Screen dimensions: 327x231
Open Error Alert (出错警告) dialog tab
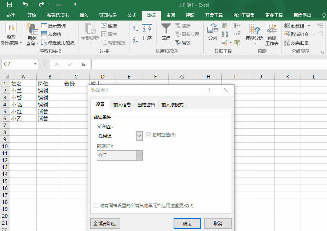[146, 104]
